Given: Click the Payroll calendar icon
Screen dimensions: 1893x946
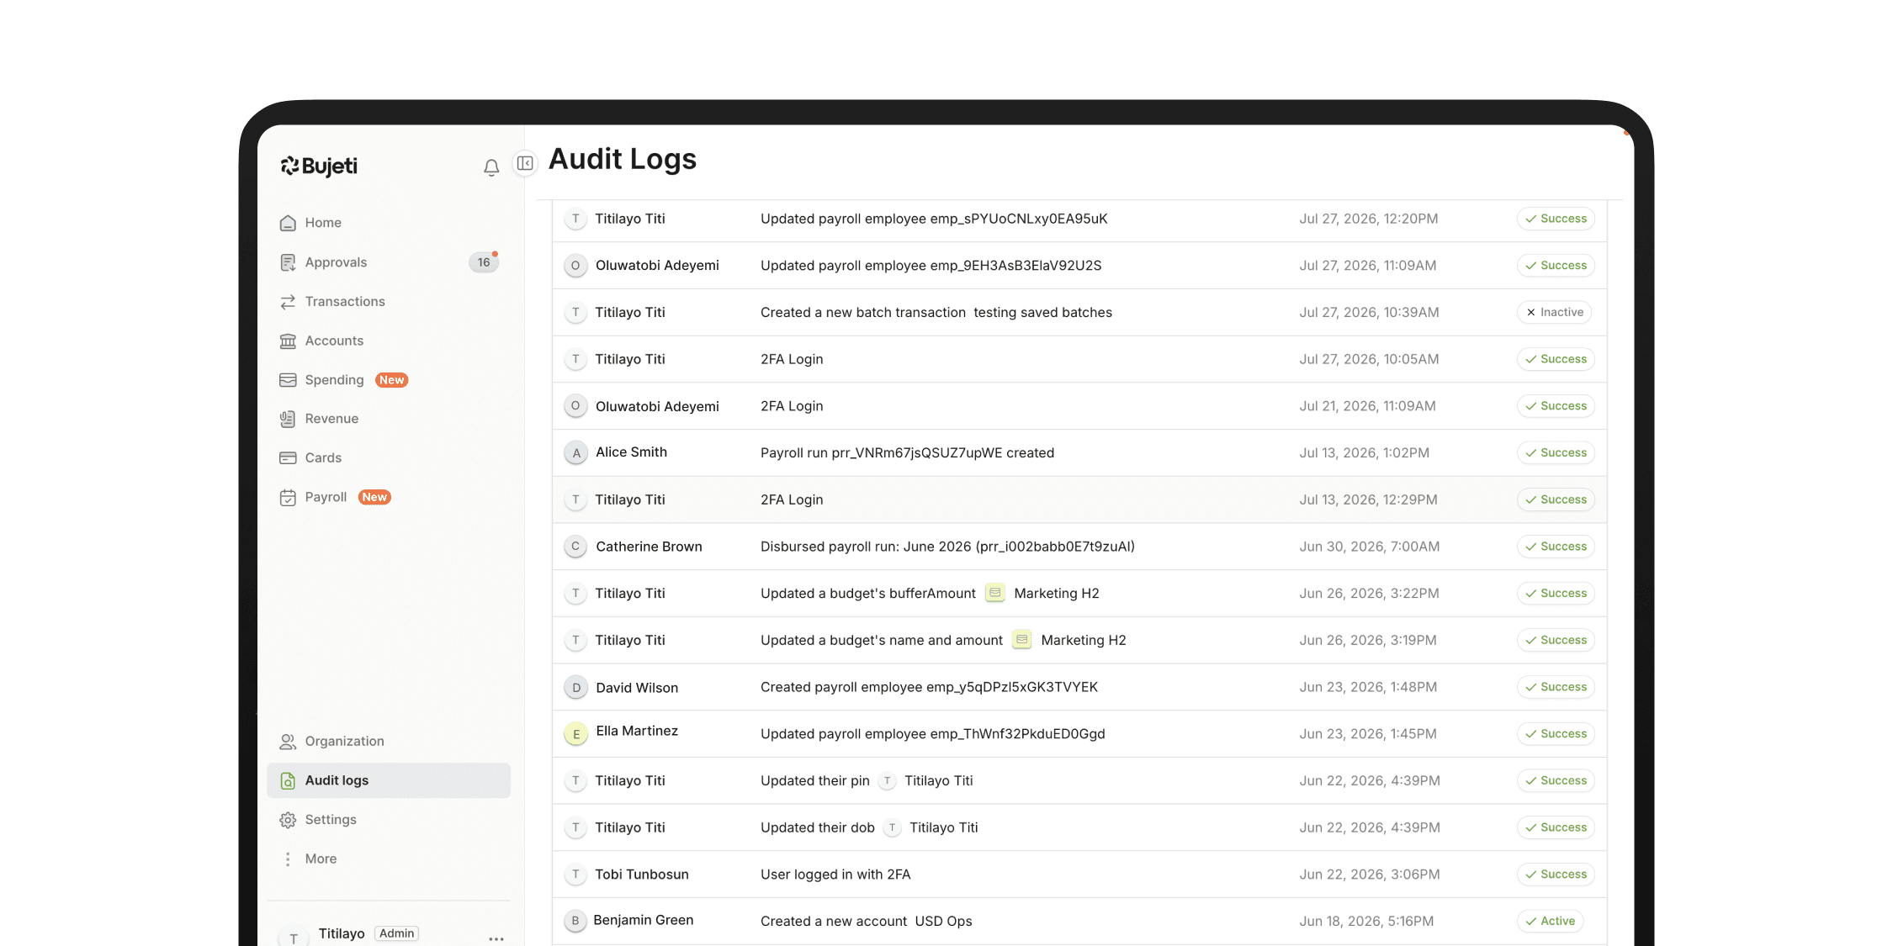Looking at the screenshot, I should pyautogui.click(x=288, y=498).
